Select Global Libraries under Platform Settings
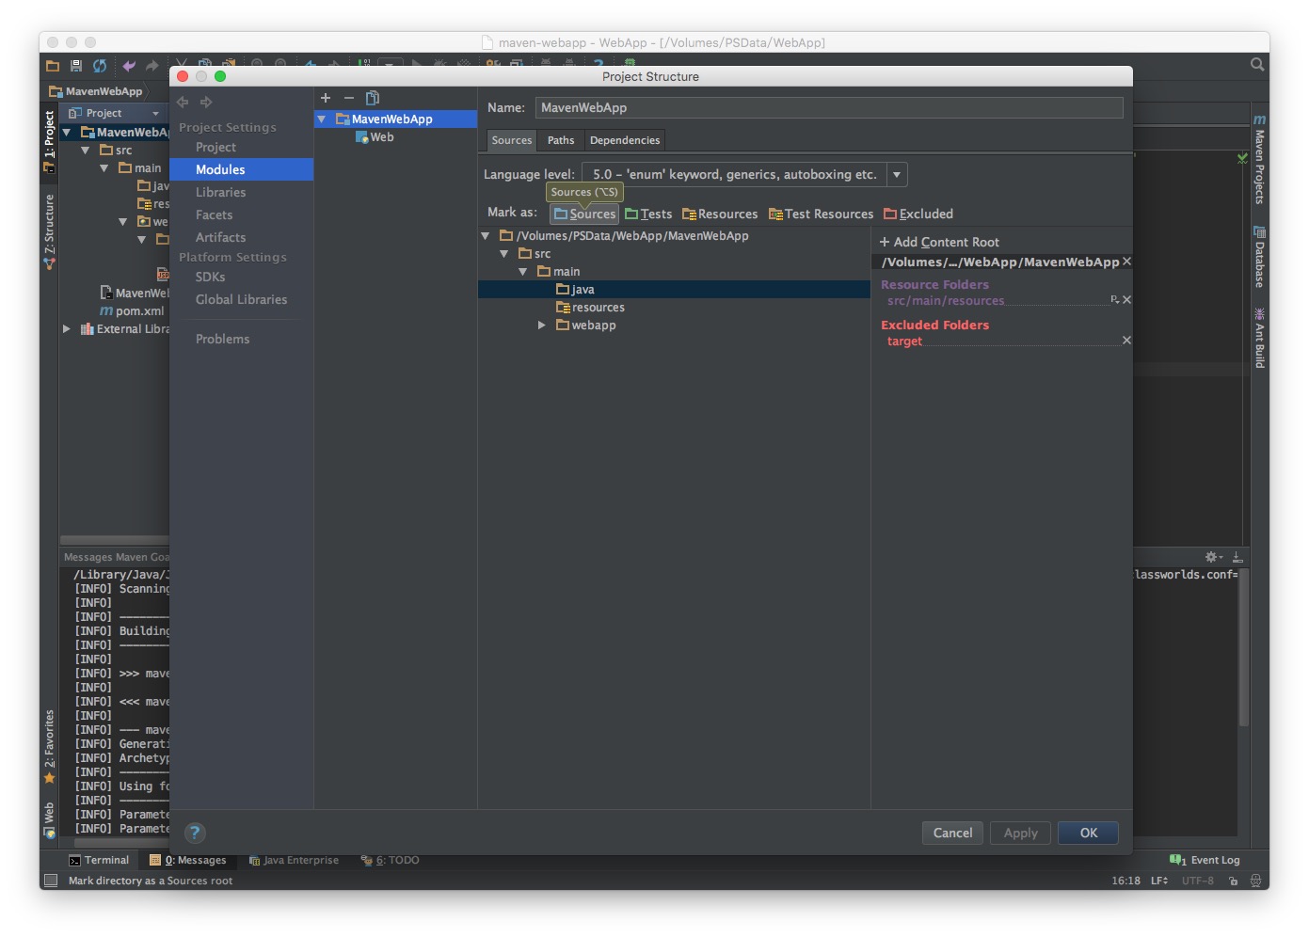Viewport: 1309px width, 937px height. (x=241, y=299)
